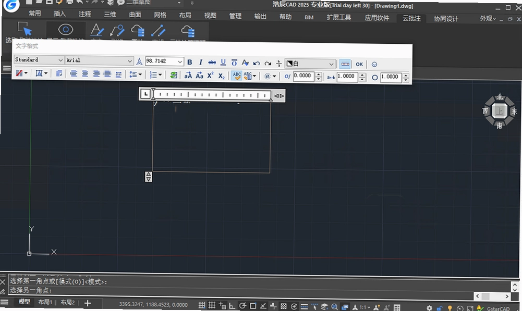The height and width of the screenshot is (311, 522).
Task: Click the select annotation cursor icon in ribbon
Action: [x=25, y=29]
